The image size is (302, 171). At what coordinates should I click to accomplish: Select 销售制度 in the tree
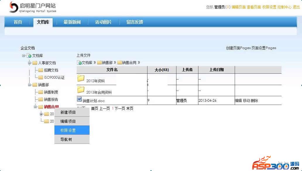51,92
